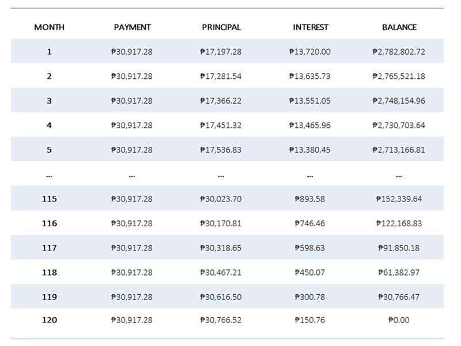Click the BALANCE column header

pyautogui.click(x=399, y=27)
